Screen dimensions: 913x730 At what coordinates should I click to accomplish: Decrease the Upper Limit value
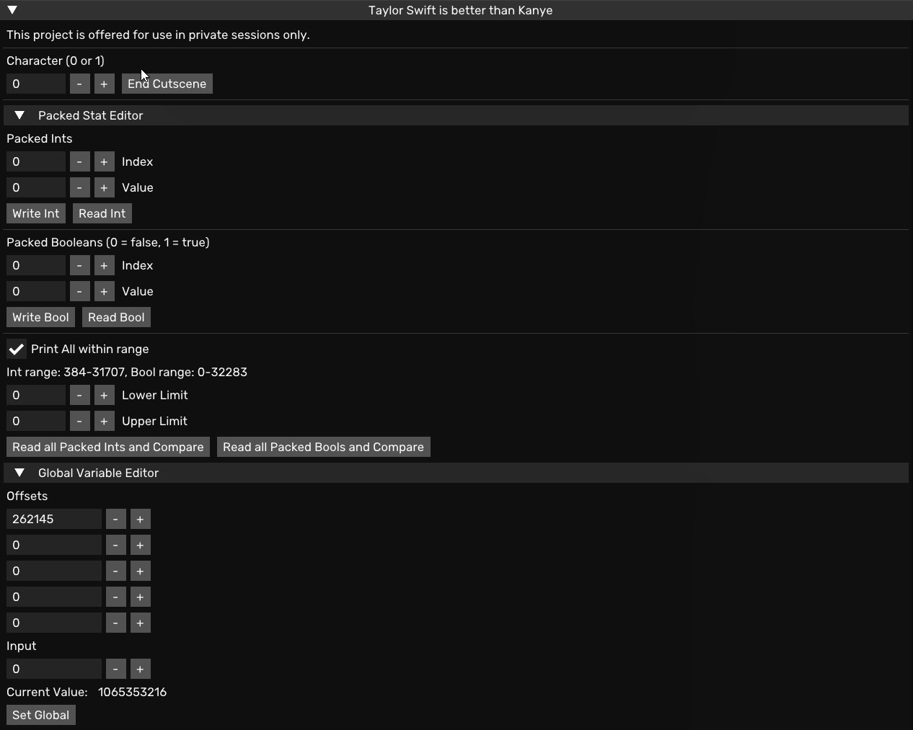pos(79,421)
